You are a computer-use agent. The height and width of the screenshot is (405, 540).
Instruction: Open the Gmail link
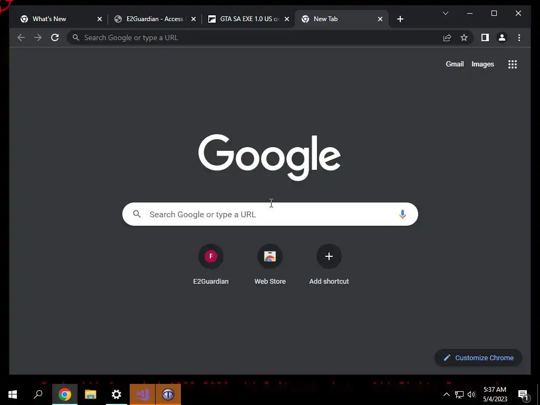(x=455, y=64)
